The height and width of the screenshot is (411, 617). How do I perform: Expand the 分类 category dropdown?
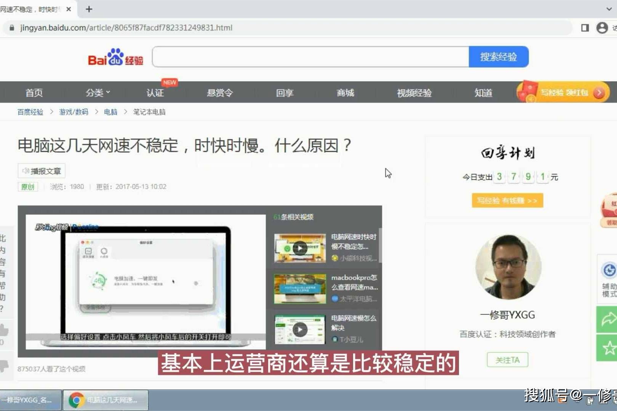(x=98, y=92)
